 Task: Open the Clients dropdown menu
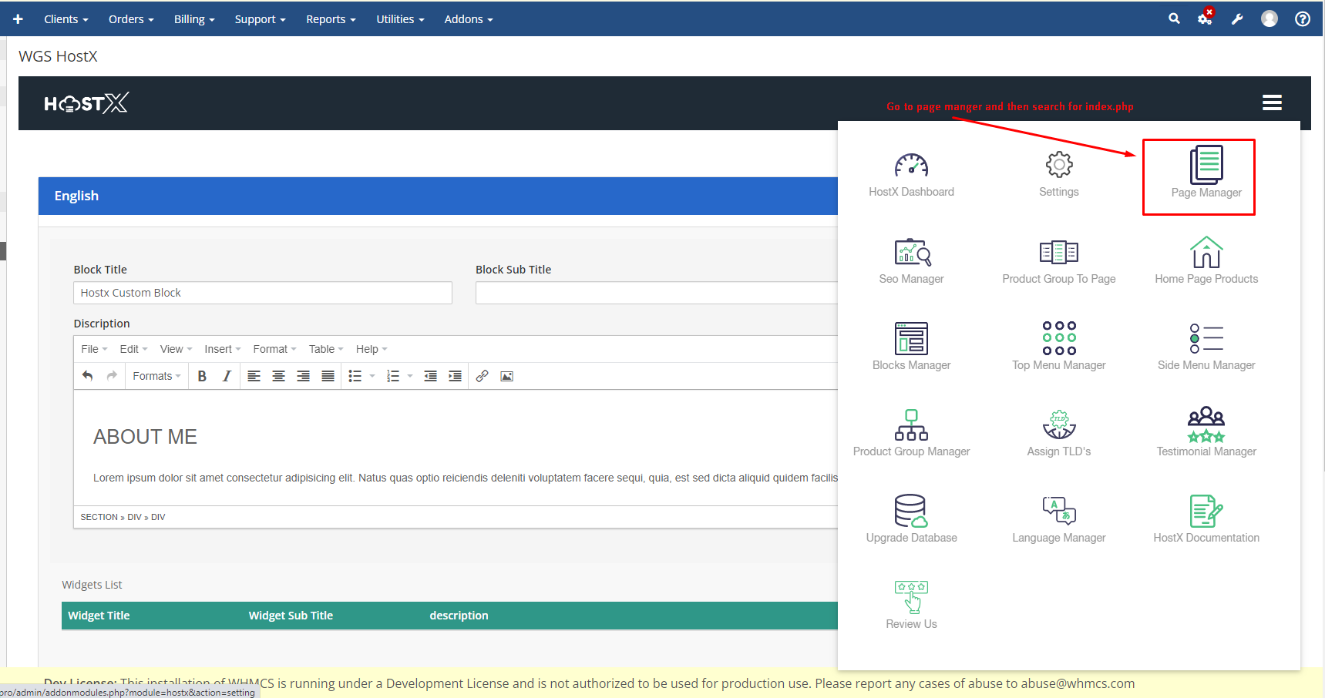coord(66,19)
